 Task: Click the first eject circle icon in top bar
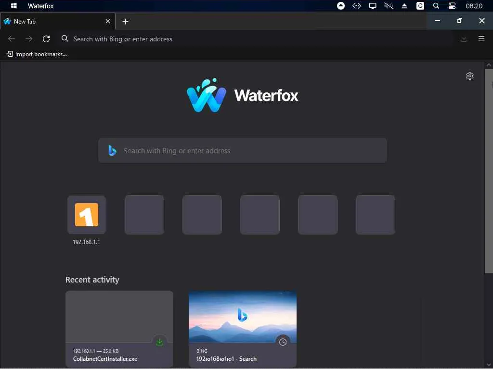340,6
